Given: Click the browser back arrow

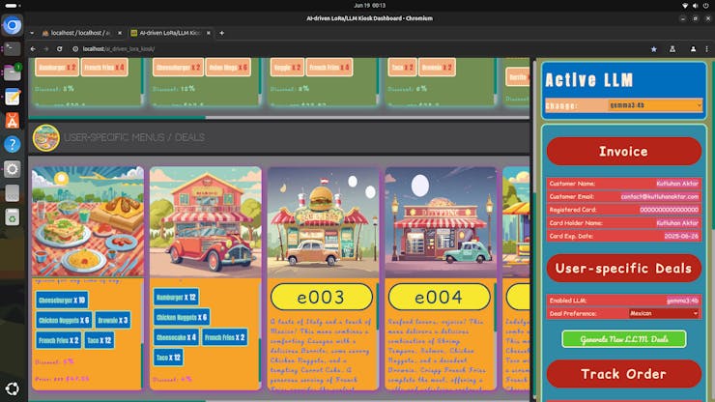Looking at the screenshot, I should [x=32, y=48].
